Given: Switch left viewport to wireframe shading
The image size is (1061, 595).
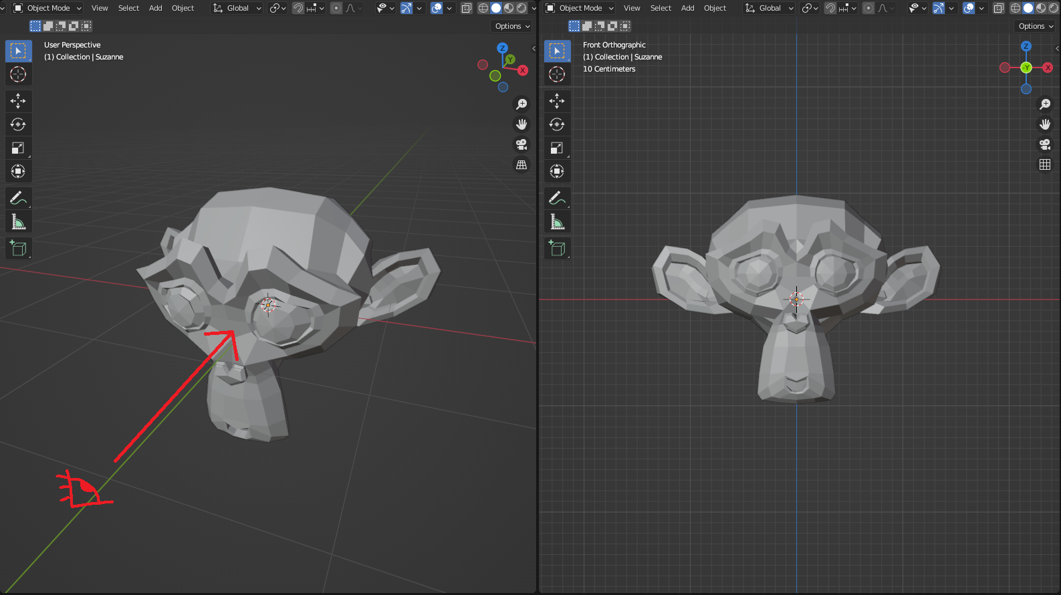Looking at the screenshot, I should click(483, 8).
